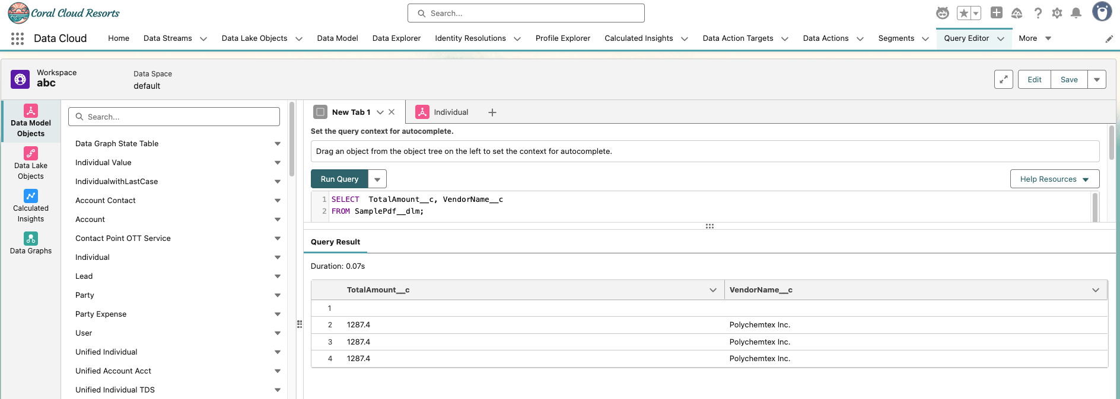Expand the Lead object arrow
This screenshot has height=399, width=1120.
pyautogui.click(x=278, y=276)
